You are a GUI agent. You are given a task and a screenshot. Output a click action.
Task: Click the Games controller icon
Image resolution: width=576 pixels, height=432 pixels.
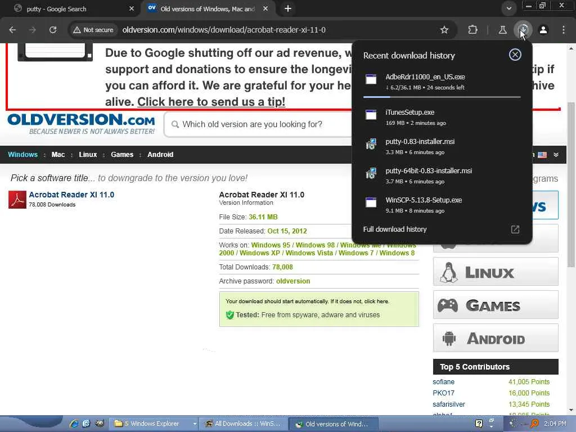click(447, 305)
